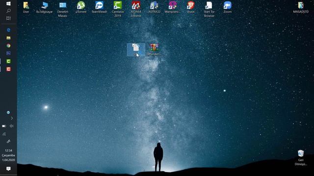Open taskbar search magnifier
314x176 pixels.
pos(8,11)
